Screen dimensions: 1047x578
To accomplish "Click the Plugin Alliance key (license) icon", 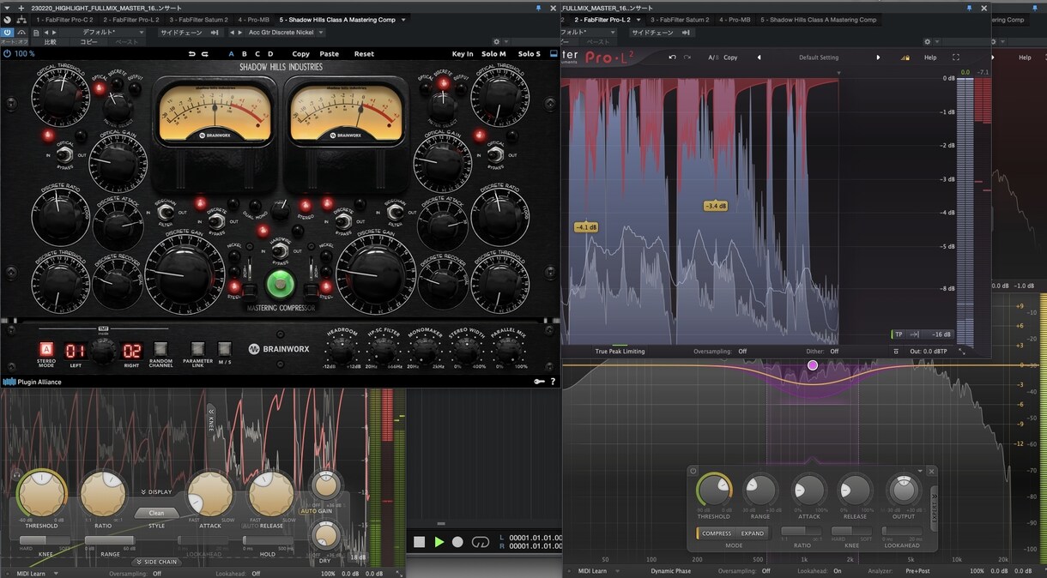I will point(540,382).
